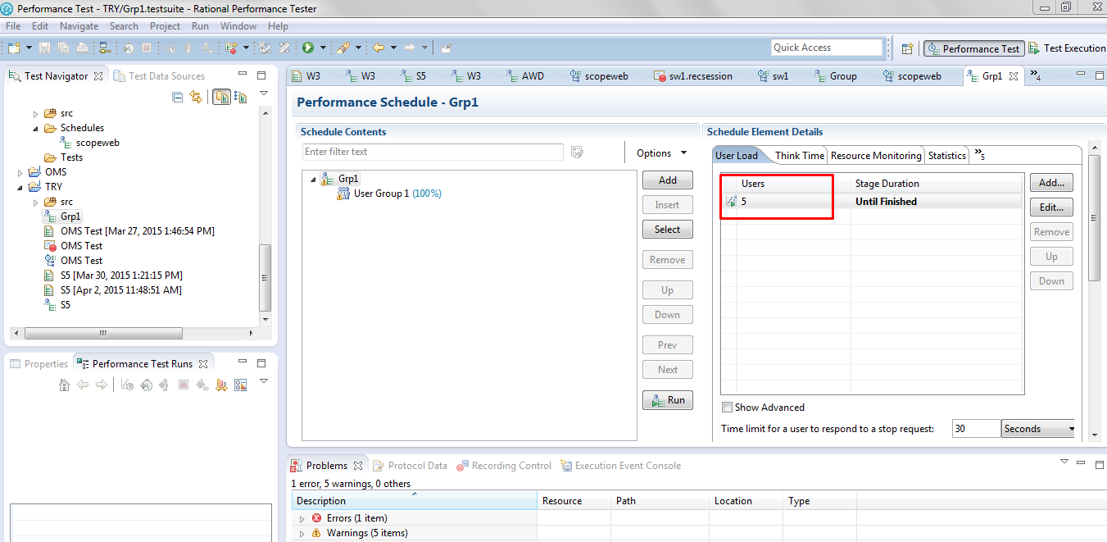Close the Performance Test Runs view

coord(203,363)
